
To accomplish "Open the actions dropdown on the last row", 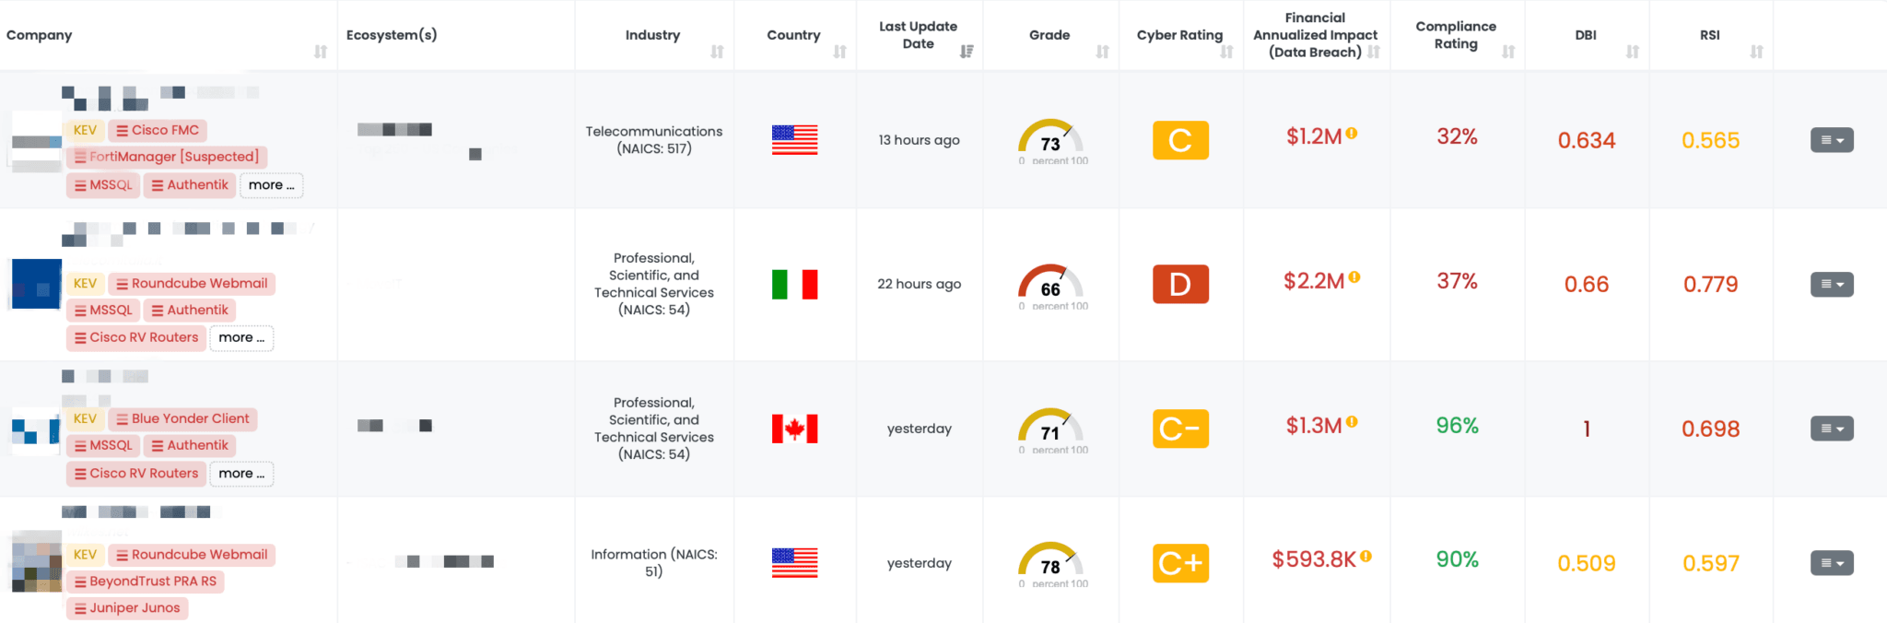I will (x=1832, y=562).
